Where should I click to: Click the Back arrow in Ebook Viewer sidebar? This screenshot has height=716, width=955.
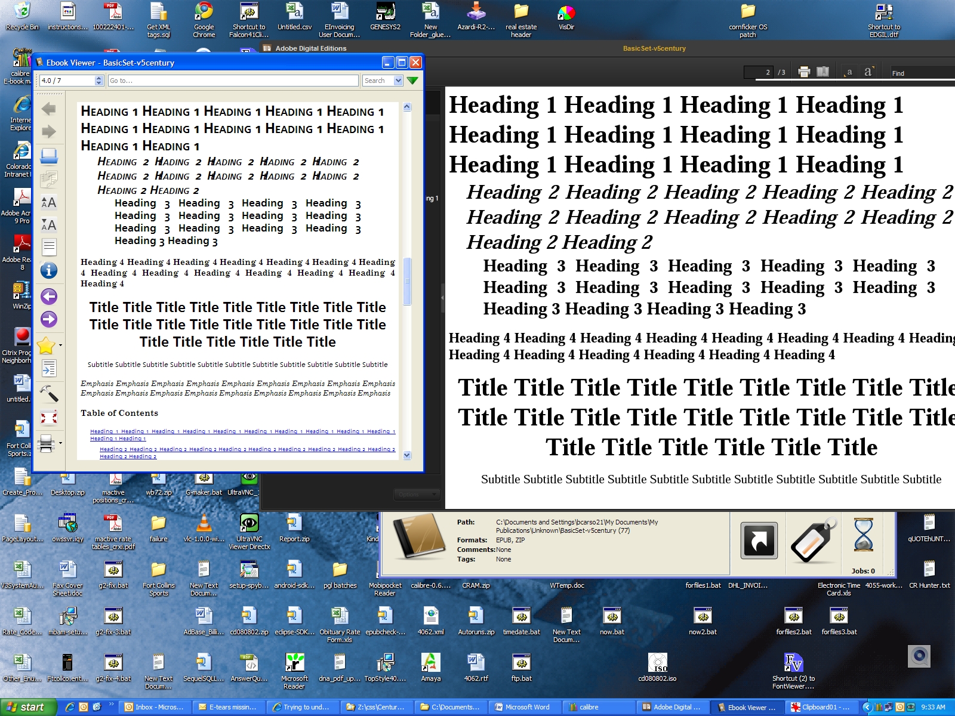pyautogui.click(x=49, y=109)
